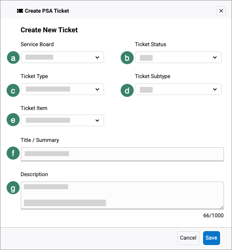The height and width of the screenshot is (250, 232).
Task: Close the Create PSA Ticket dialog
Action: pos(221,11)
